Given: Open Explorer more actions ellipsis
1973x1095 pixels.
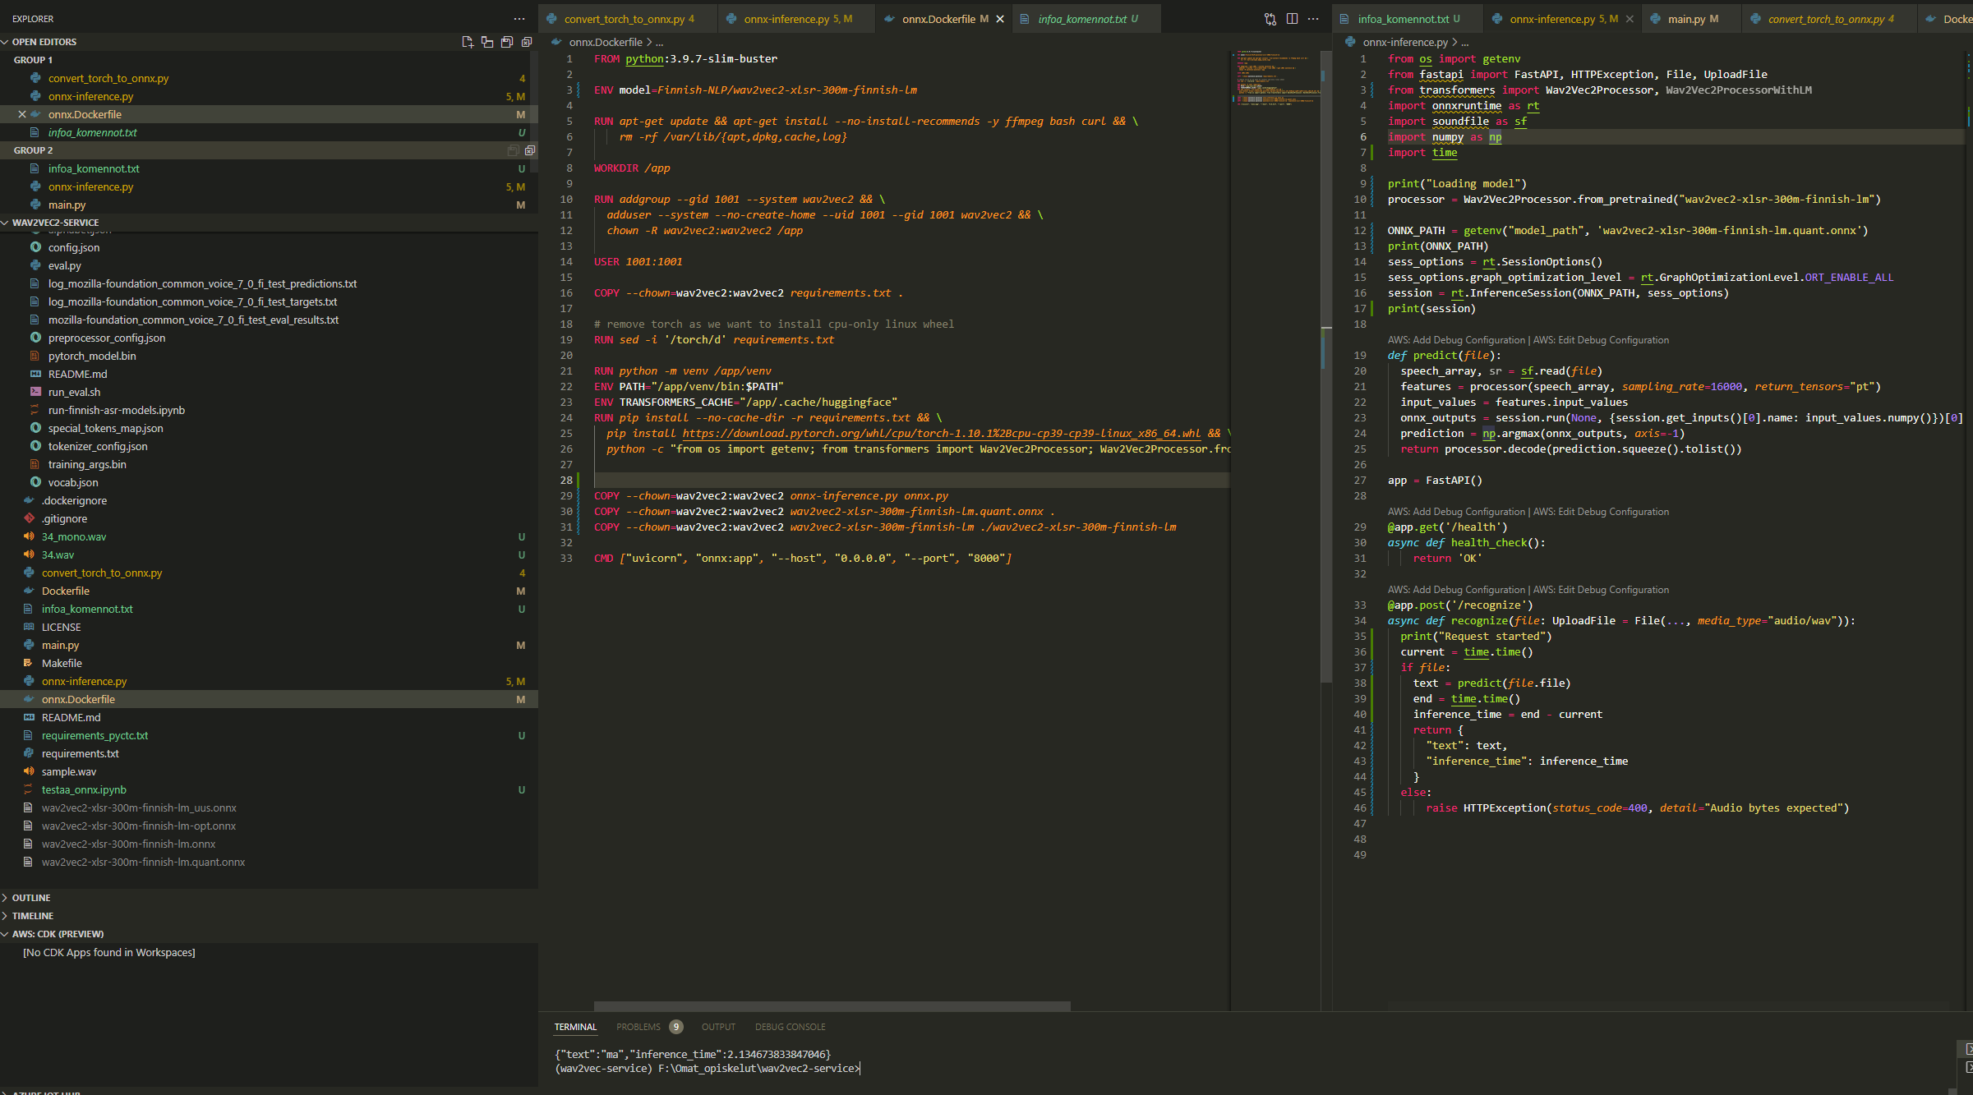Looking at the screenshot, I should (x=519, y=19).
